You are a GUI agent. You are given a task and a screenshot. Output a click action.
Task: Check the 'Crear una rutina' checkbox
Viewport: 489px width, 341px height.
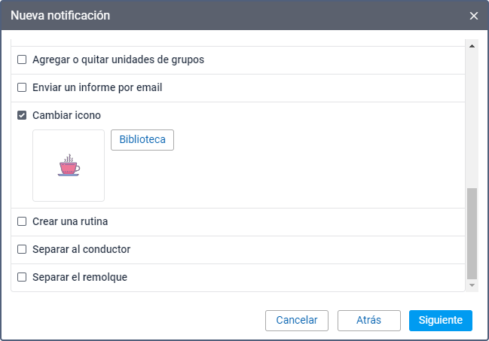pos(23,221)
